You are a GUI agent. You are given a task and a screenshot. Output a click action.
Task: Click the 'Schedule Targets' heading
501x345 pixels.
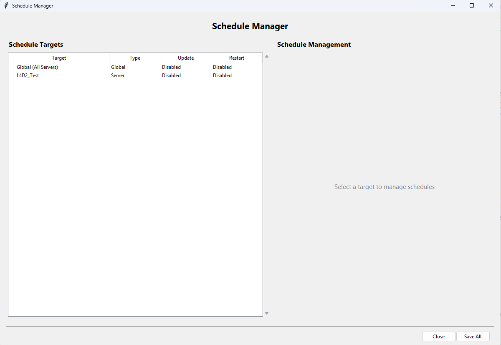[x=36, y=45]
